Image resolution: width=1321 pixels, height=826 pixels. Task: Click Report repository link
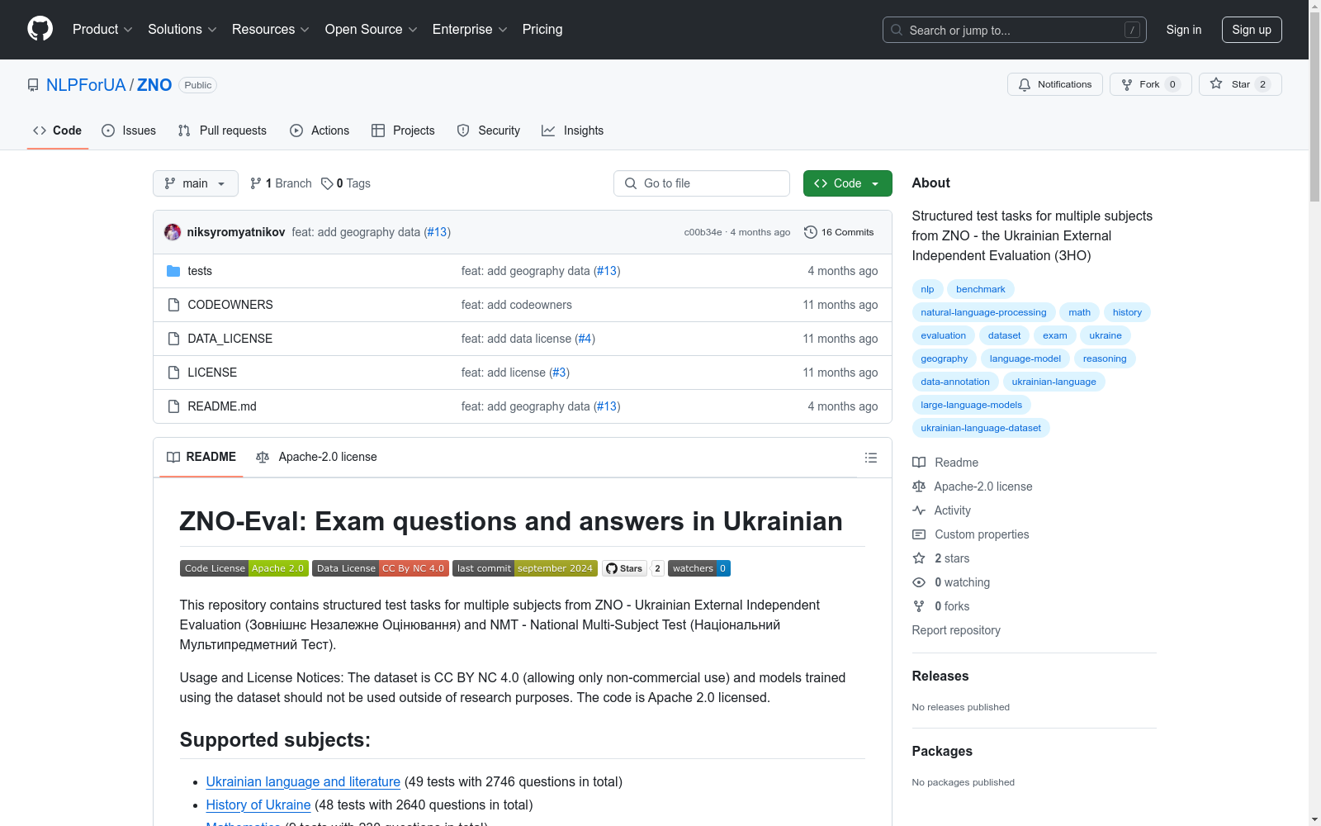click(x=956, y=630)
